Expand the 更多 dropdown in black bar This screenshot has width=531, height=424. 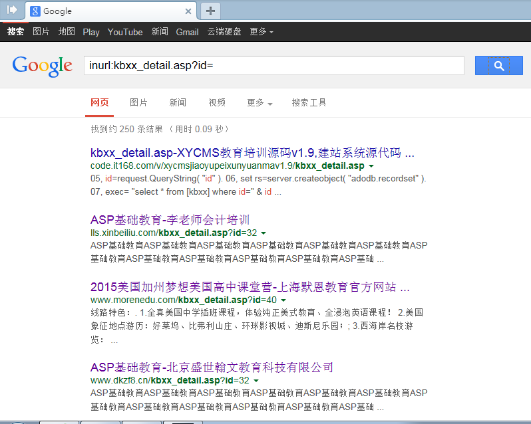click(261, 32)
